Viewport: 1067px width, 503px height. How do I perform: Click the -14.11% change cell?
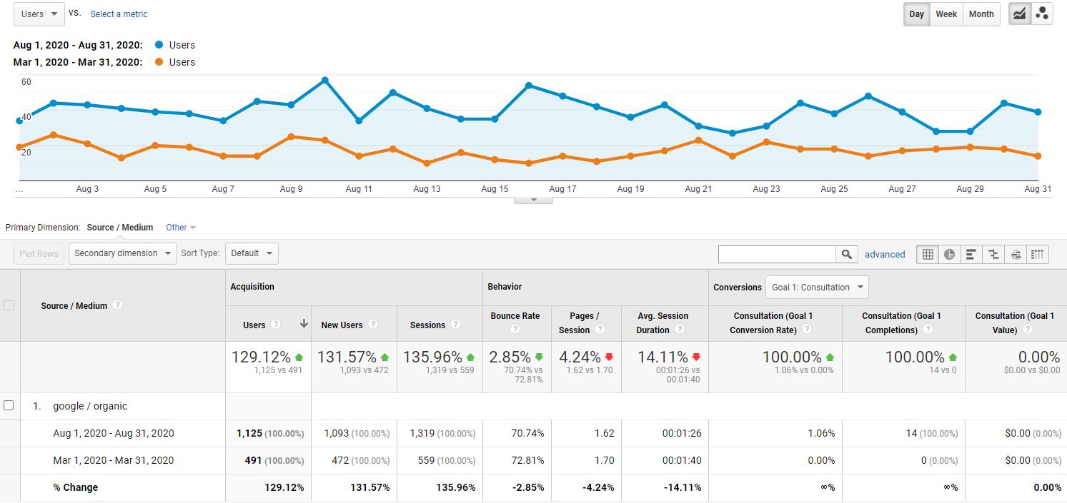(681, 487)
